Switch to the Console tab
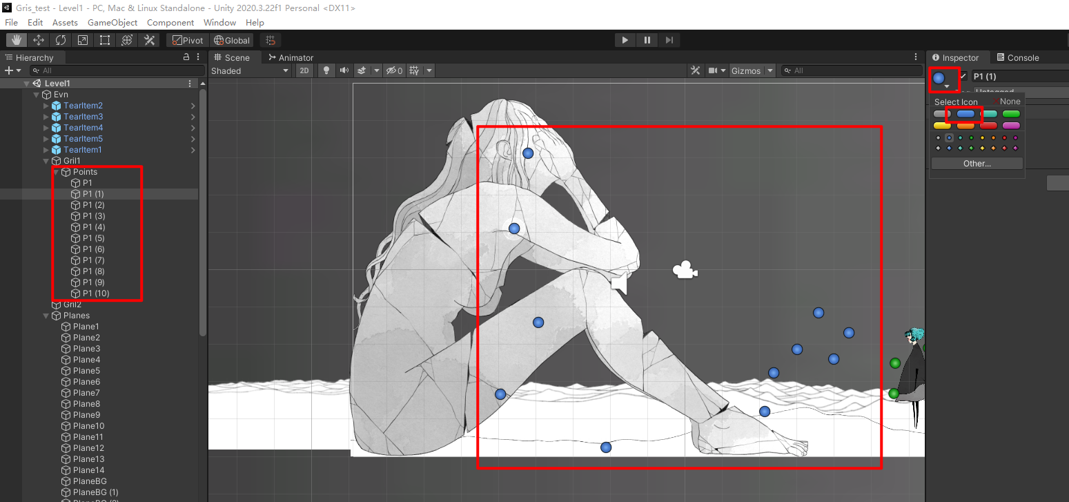This screenshot has height=502, width=1069. pyautogui.click(x=1017, y=57)
